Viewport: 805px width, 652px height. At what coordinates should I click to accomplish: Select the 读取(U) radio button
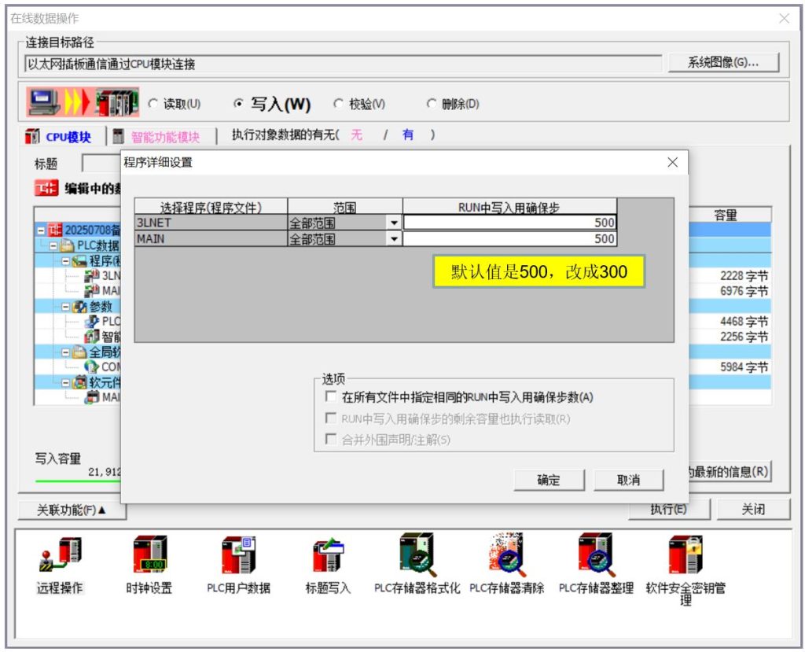[153, 104]
